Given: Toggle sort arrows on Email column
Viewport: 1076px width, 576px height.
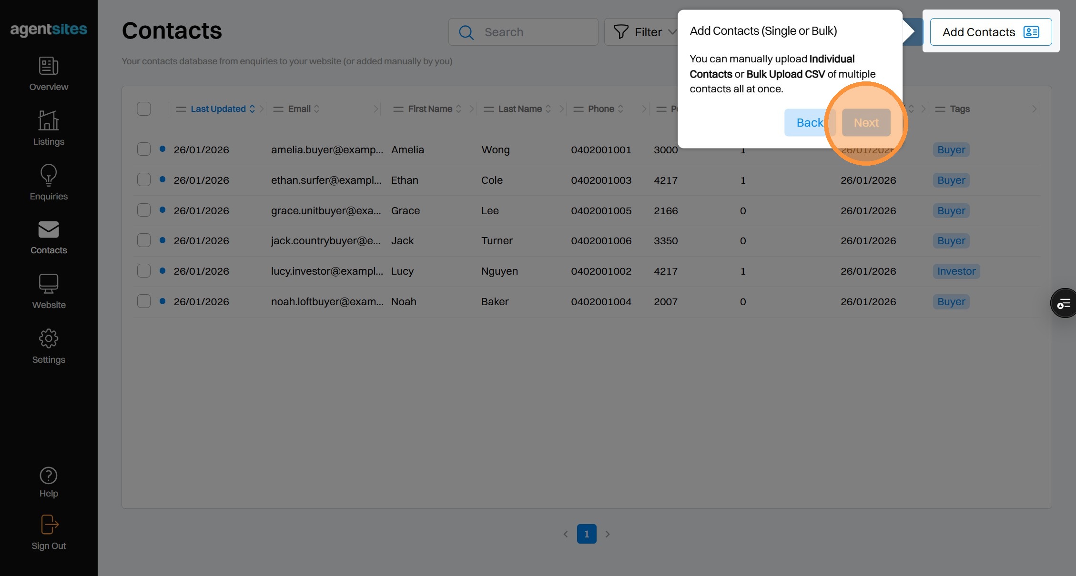Looking at the screenshot, I should (316, 109).
